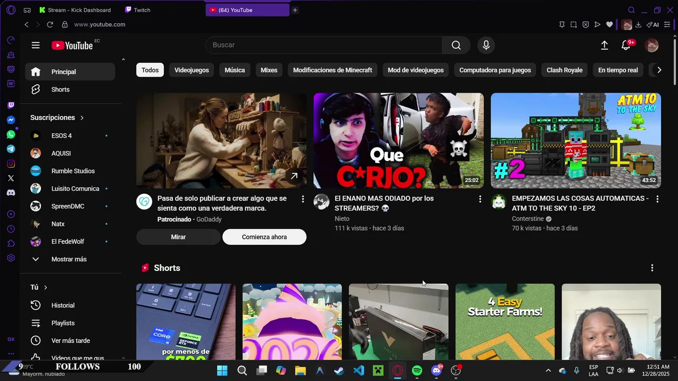Click the Aria AI toolbar icon

tap(653, 24)
